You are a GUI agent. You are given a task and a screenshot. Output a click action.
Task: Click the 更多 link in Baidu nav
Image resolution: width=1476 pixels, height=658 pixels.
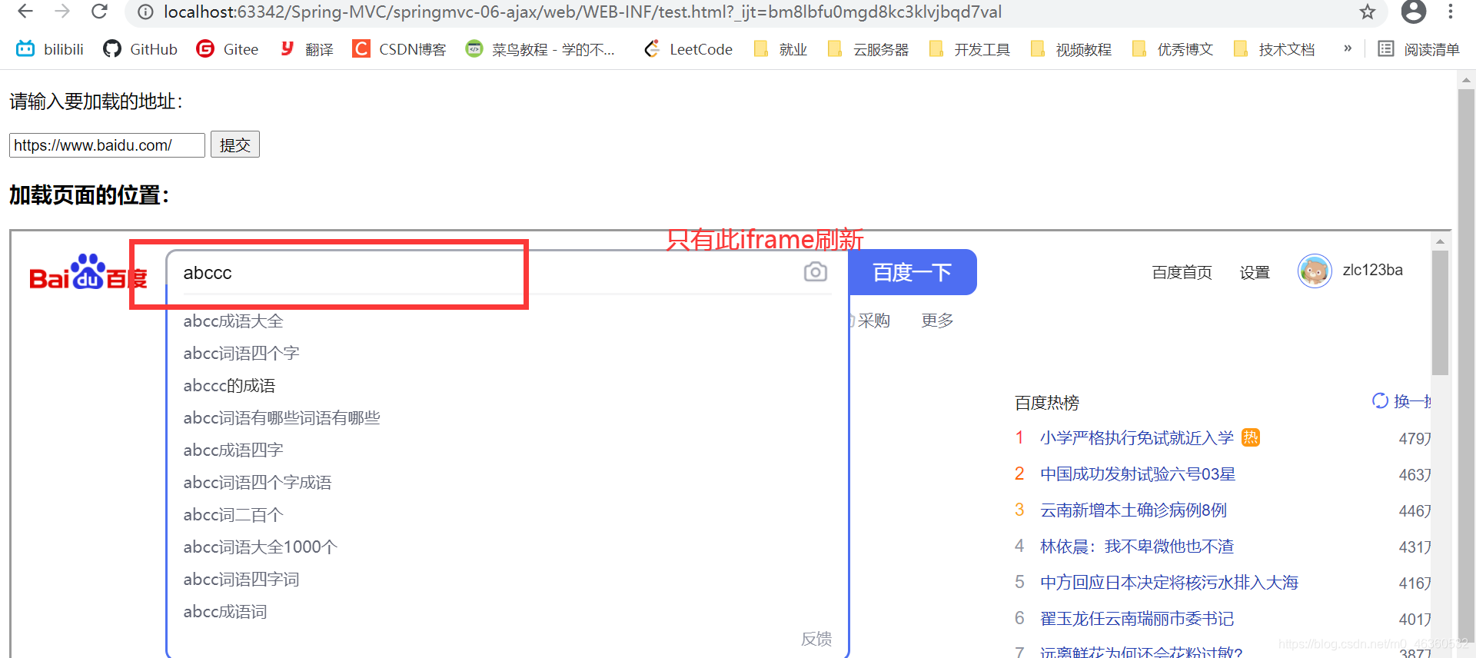click(937, 321)
